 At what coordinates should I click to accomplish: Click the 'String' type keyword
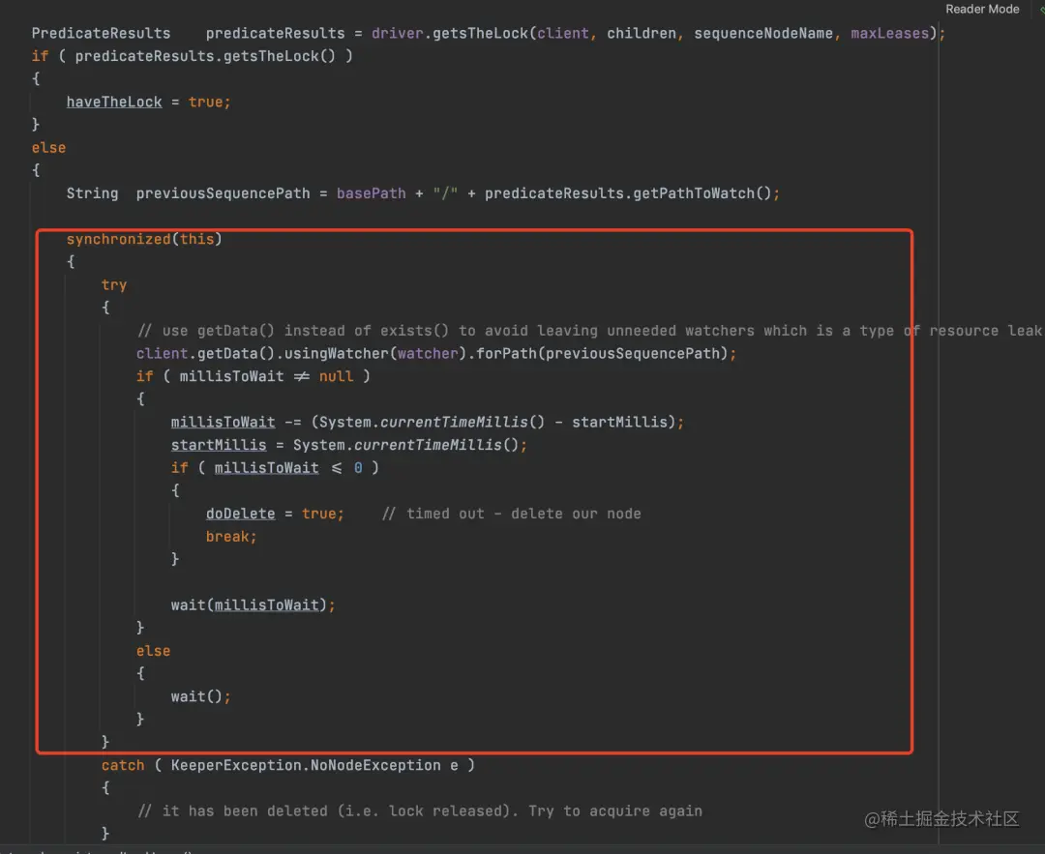pyautogui.click(x=92, y=193)
